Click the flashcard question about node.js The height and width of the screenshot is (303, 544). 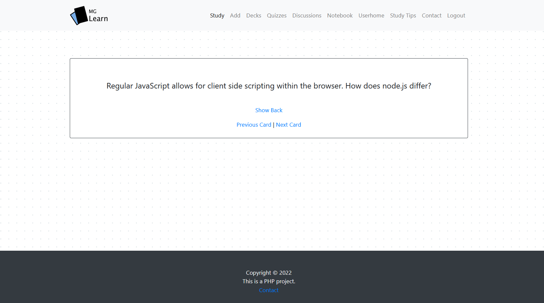(269, 86)
